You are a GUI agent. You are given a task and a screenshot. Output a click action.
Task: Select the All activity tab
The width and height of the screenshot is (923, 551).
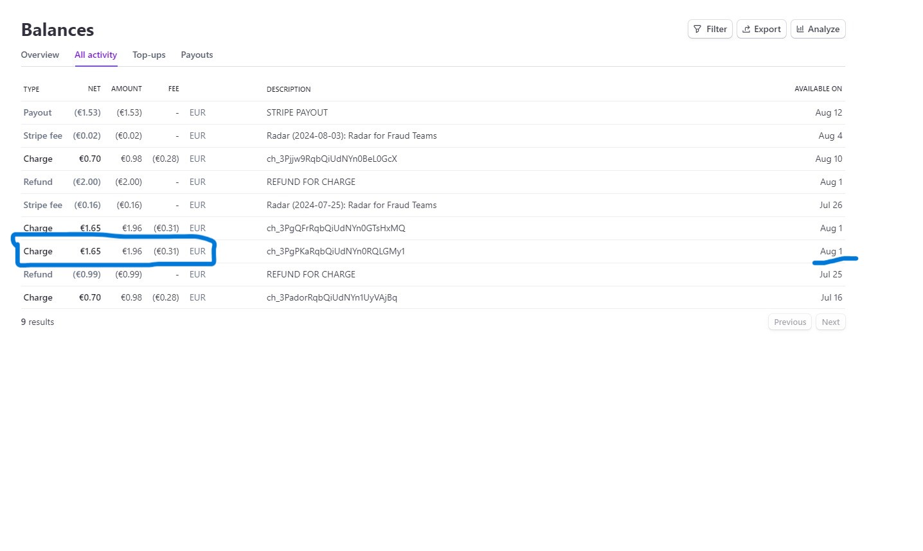coord(96,55)
